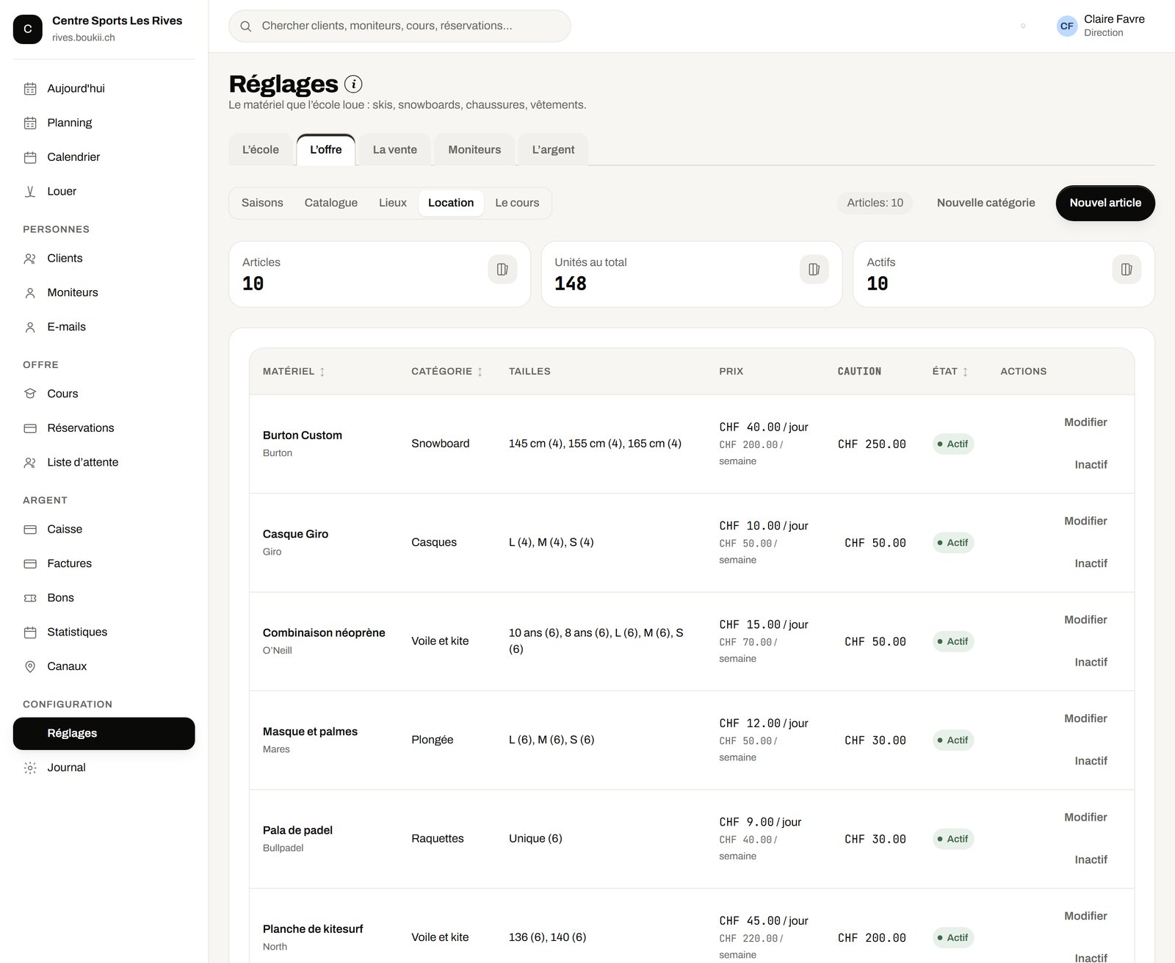This screenshot has height=963, width=1175.
Task: Open the Aujourd'hui sidebar icon
Action: [x=30, y=89]
